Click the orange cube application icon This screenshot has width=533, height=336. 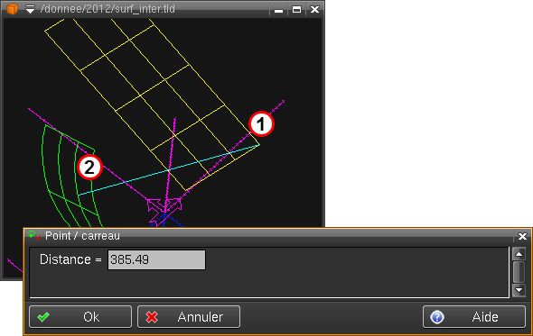pos(13,9)
